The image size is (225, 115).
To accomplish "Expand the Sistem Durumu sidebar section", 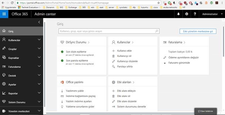I will point(39,102).
